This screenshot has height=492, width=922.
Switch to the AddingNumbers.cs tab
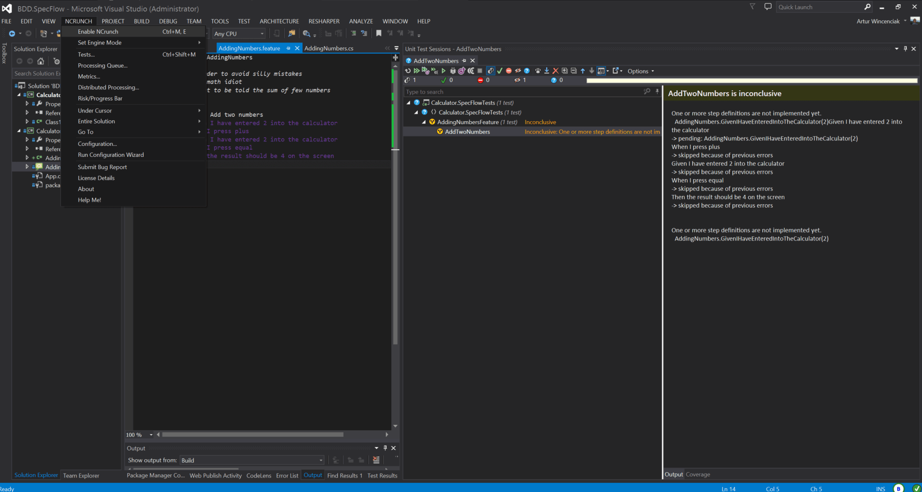(x=329, y=48)
